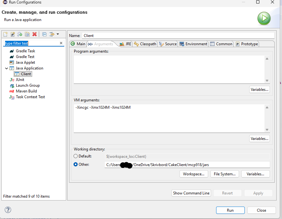Open the Common tab
The height and width of the screenshot is (219, 282).
(x=221, y=44)
